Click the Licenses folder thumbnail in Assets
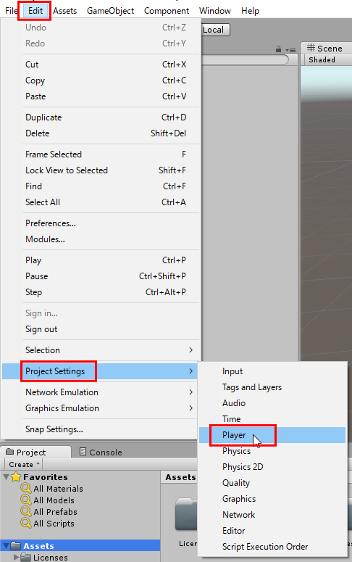This screenshot has height=562, width=352. pyautogui.click(x=186, y=514)
